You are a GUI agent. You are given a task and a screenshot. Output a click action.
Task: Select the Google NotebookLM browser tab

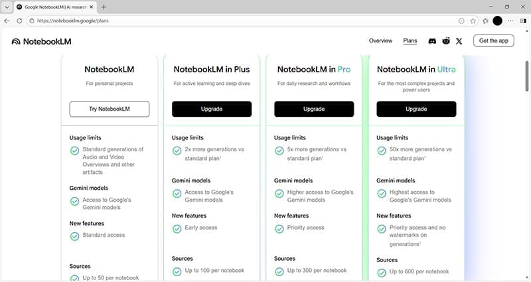point(55,7)
